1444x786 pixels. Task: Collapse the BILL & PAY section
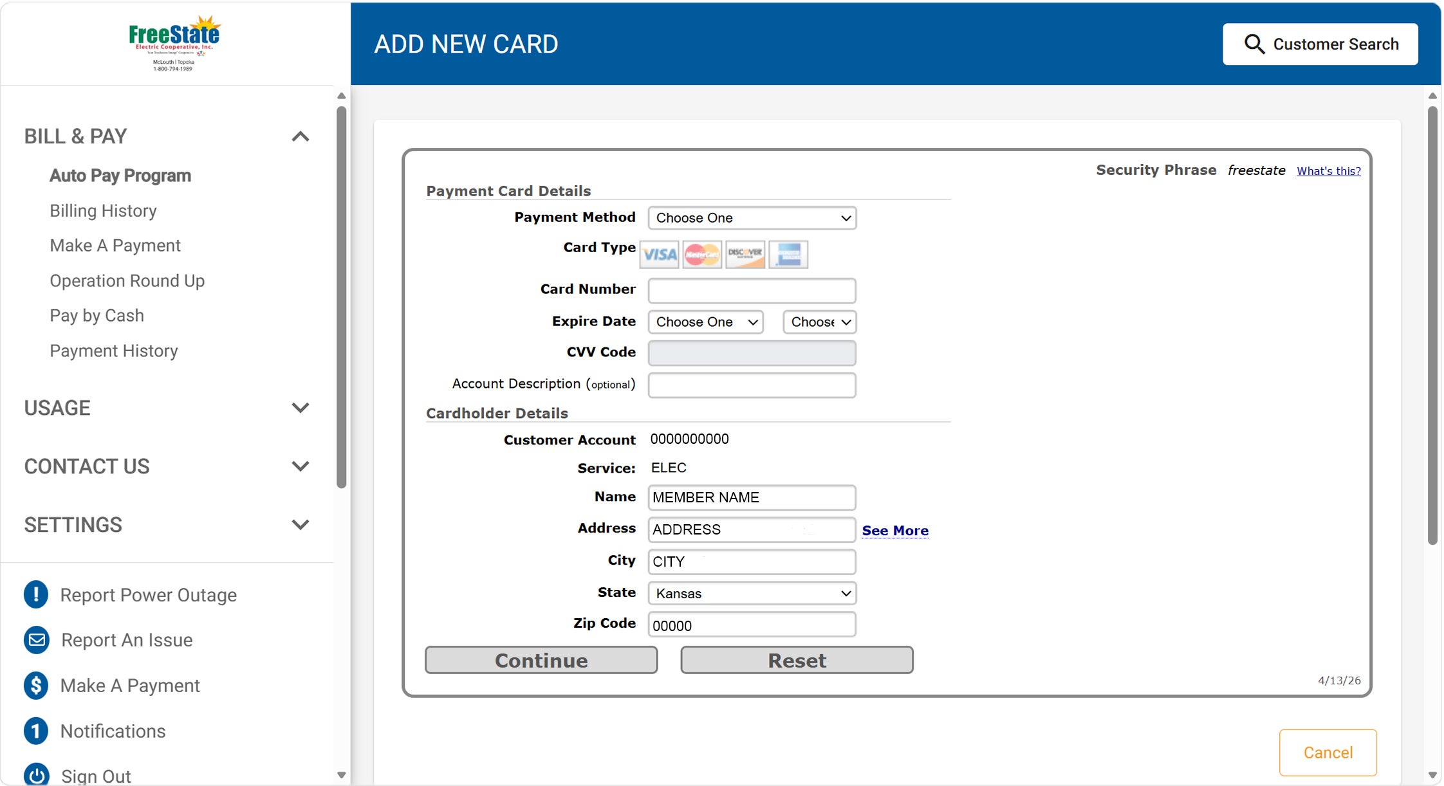click(300, 136)
